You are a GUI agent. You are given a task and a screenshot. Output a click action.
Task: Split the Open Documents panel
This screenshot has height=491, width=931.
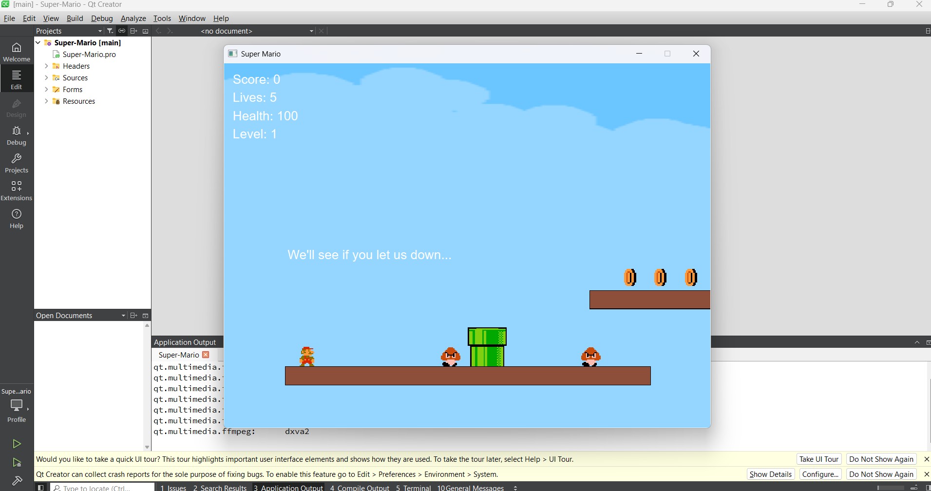pyautogui.click(x=133, y=315)
